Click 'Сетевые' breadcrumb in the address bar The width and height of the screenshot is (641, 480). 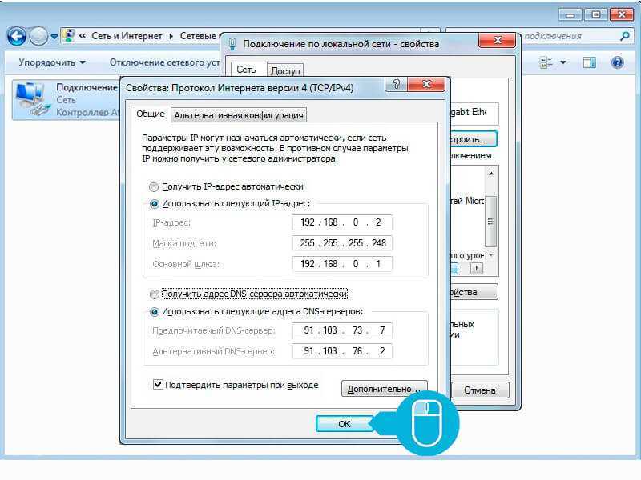coord(198,36)
